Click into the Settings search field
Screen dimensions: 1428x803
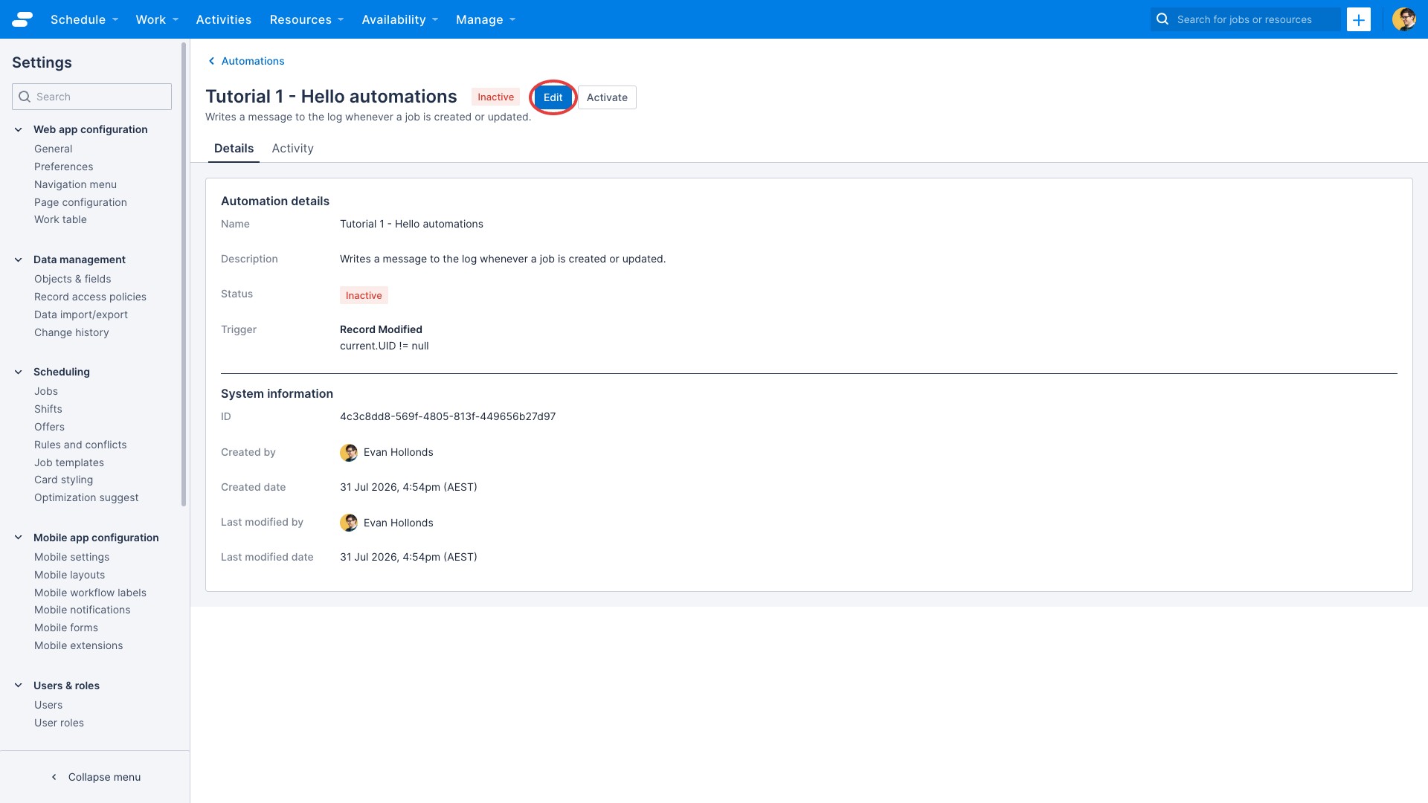[91, 97]
